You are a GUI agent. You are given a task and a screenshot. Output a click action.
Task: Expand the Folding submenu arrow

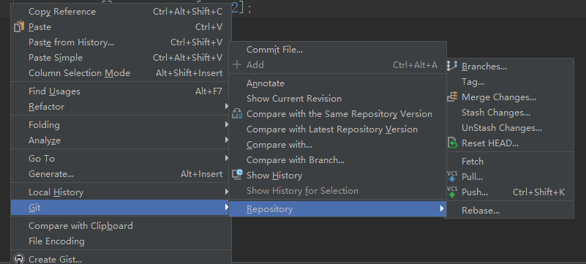[x=227, y=124]
